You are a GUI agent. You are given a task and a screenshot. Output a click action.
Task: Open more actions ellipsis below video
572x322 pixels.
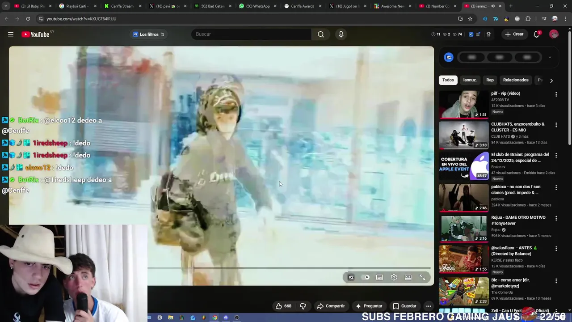tap(429, 306)
